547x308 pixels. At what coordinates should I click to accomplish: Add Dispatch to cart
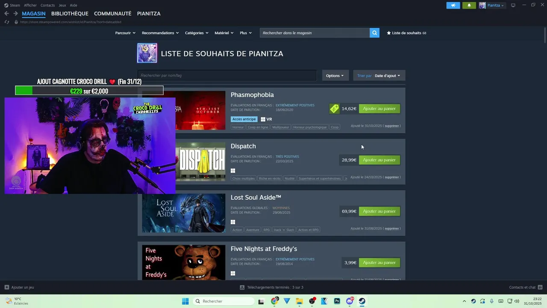pos(379,160)
